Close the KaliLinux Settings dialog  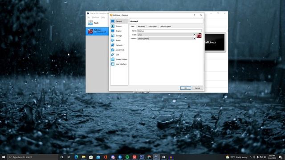coord(201,15)
